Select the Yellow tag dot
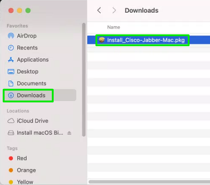The image size is (210, 185). (11, 182)
